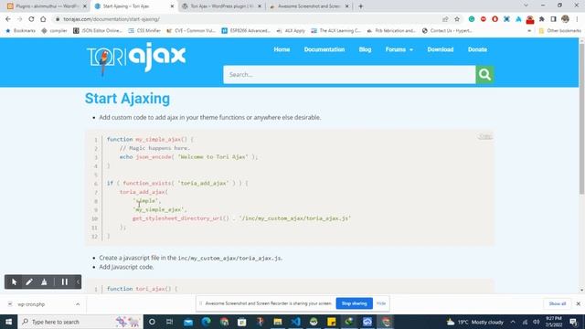
Task: Click Stop sharing button
Action: coord(354,303)
